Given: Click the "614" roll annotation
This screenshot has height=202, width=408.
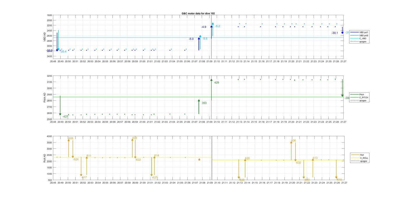Looking at the screenshot, I should [156, 156].
